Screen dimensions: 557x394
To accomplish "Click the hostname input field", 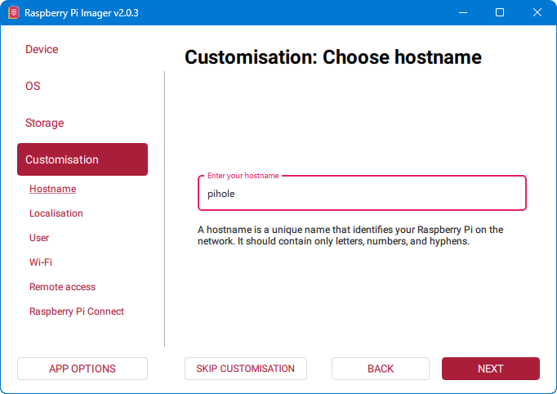I will tap(362, 195).
